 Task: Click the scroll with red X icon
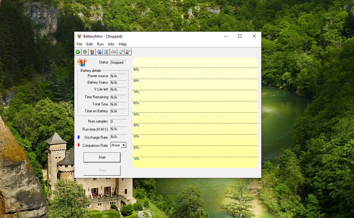pos(128,52)
